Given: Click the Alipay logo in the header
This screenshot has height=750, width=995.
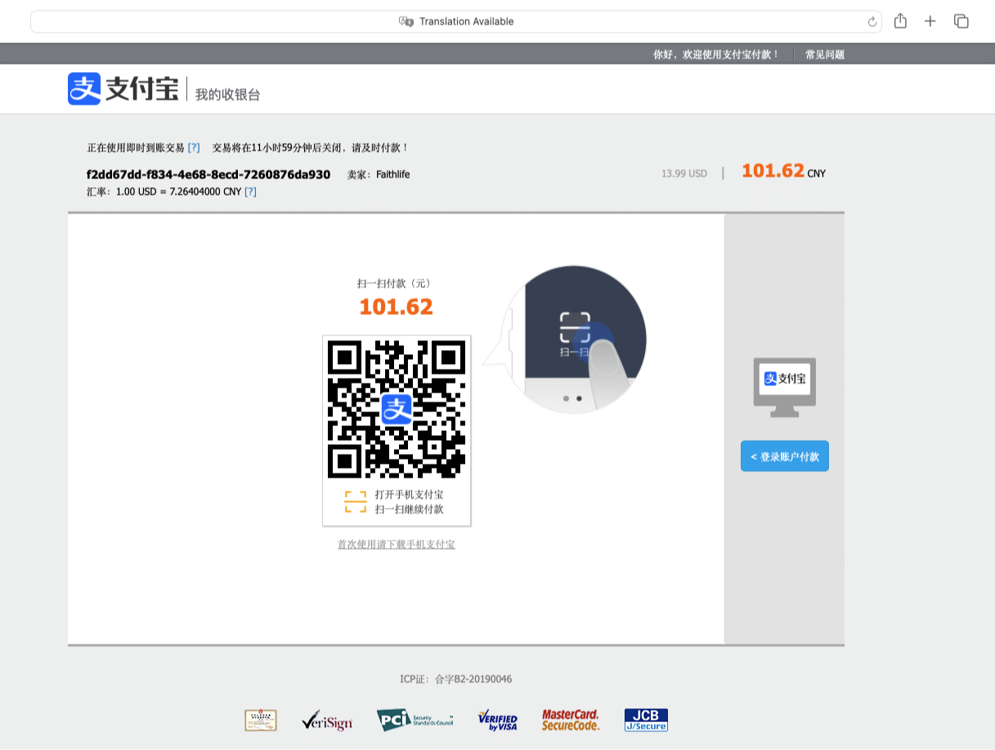Looking at the screenshot, I should pyautogui.click(x=123, y=88).
